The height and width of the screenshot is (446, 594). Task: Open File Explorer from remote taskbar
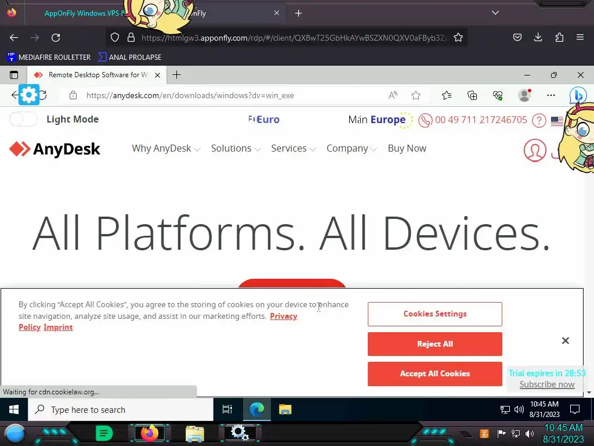click(x=285, y=409)
